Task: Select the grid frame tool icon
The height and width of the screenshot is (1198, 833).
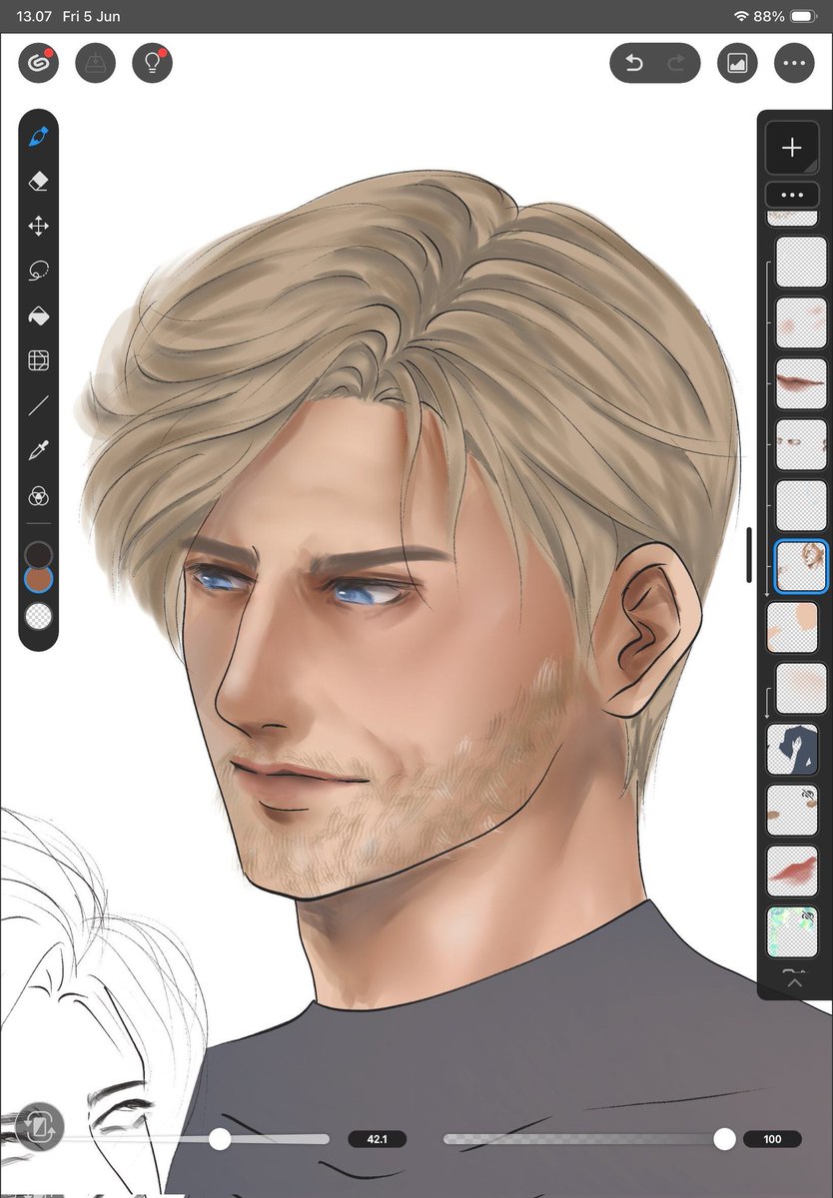Action: click(39, 361)
